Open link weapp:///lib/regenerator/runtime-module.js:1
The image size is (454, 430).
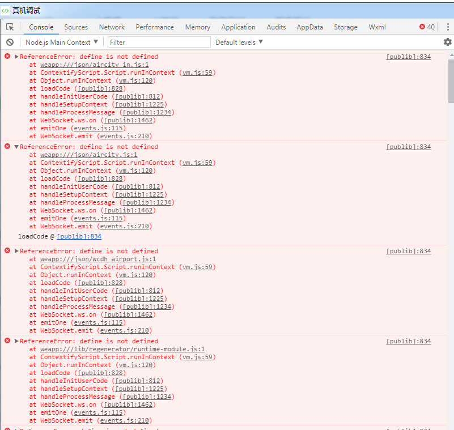122,349
